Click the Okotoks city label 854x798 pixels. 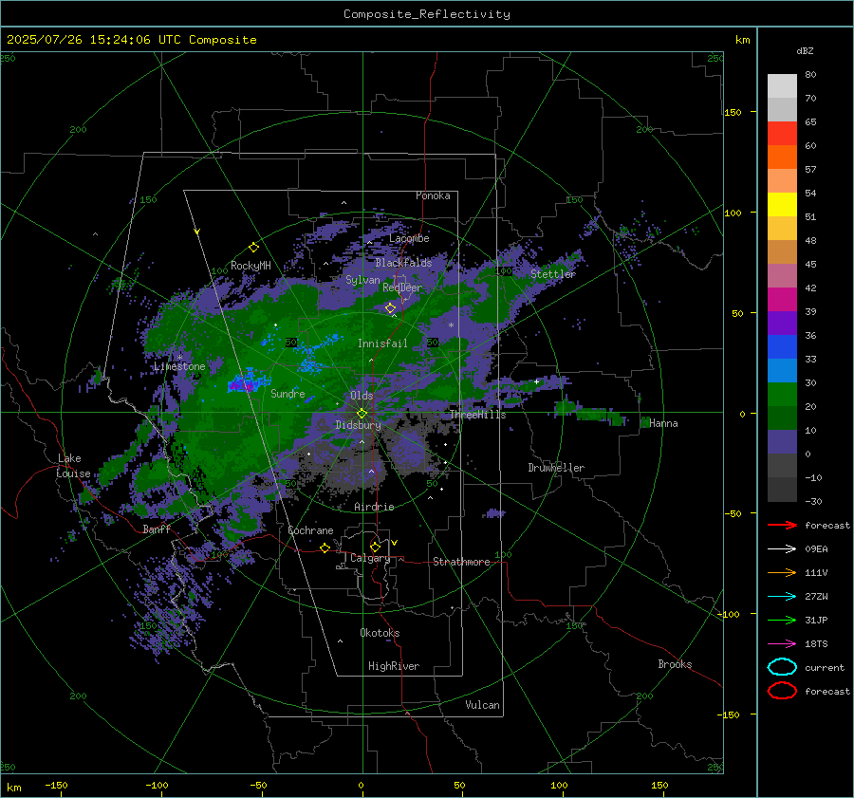click(380, 633)
